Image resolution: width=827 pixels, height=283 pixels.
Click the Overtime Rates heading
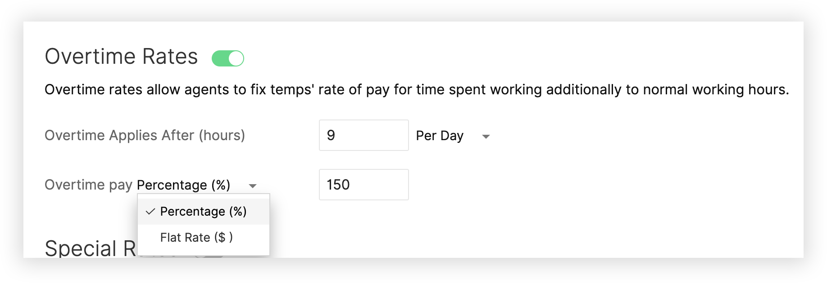coord(121,57)
